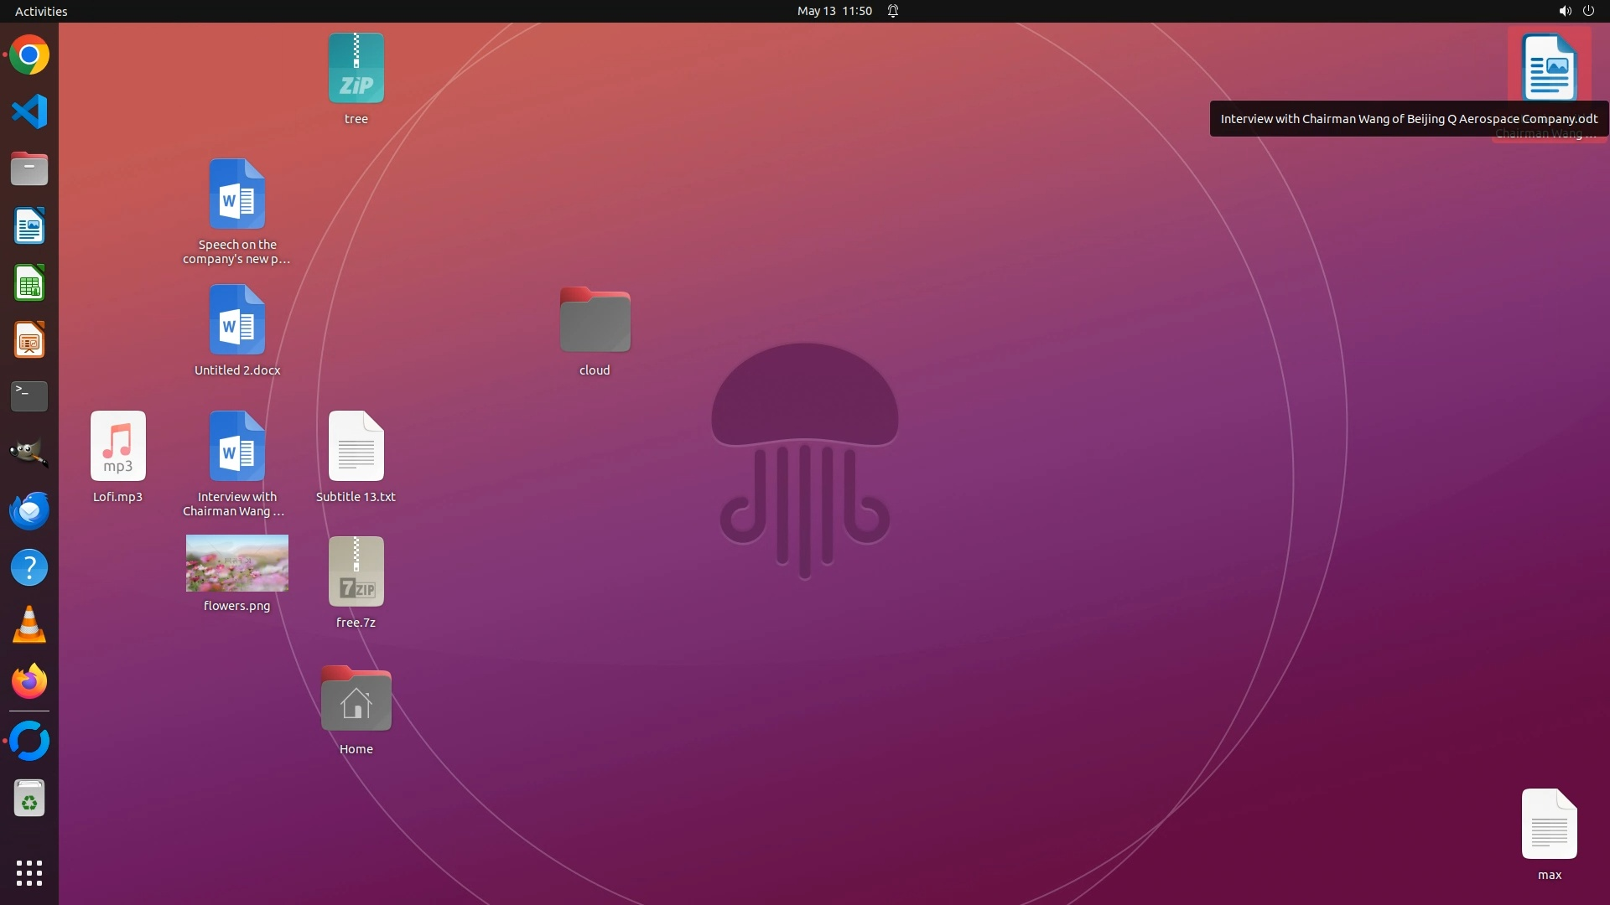Select the flowers.png image thumbnail
Screen dimensions: 1610x905
coord(236,563)
